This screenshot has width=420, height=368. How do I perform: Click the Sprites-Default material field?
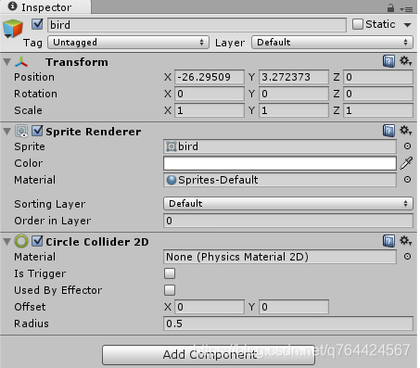click(x=280, y=180)
